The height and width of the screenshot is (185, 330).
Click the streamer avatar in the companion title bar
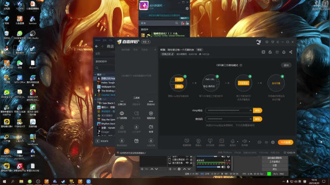coord(258,42)
